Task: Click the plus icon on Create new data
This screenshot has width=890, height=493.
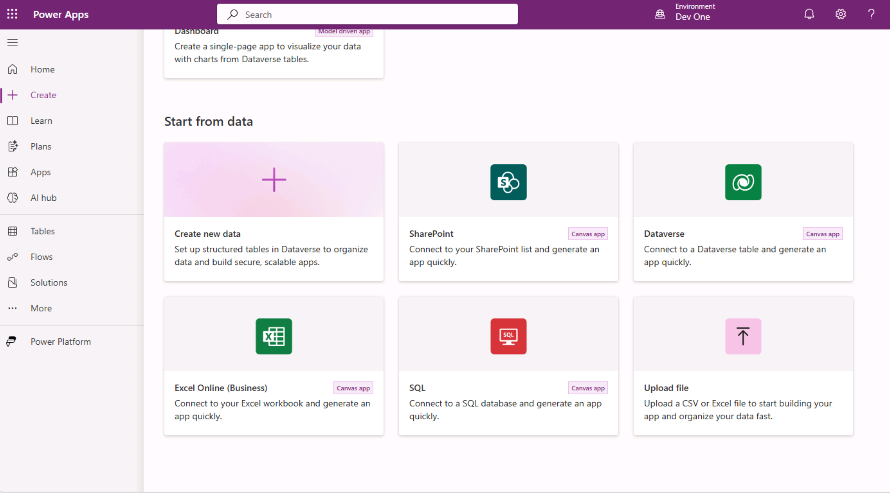Action: point(273,179)
